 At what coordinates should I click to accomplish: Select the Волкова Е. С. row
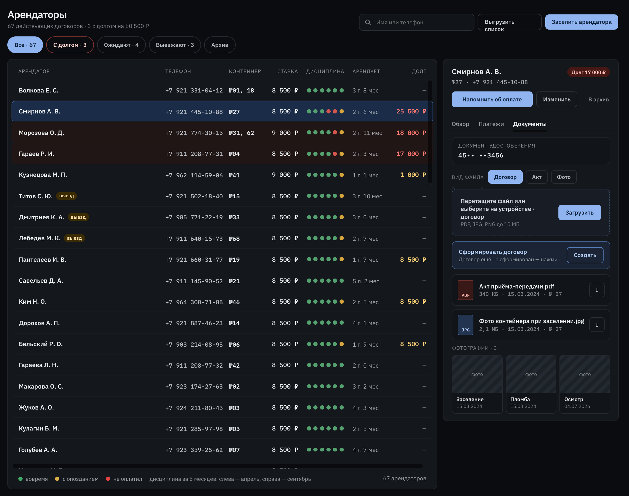click(x=222, y=90)
